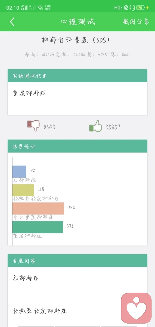Tap the headphone status icon
This screenshot has width=155, height=327.
132,8
